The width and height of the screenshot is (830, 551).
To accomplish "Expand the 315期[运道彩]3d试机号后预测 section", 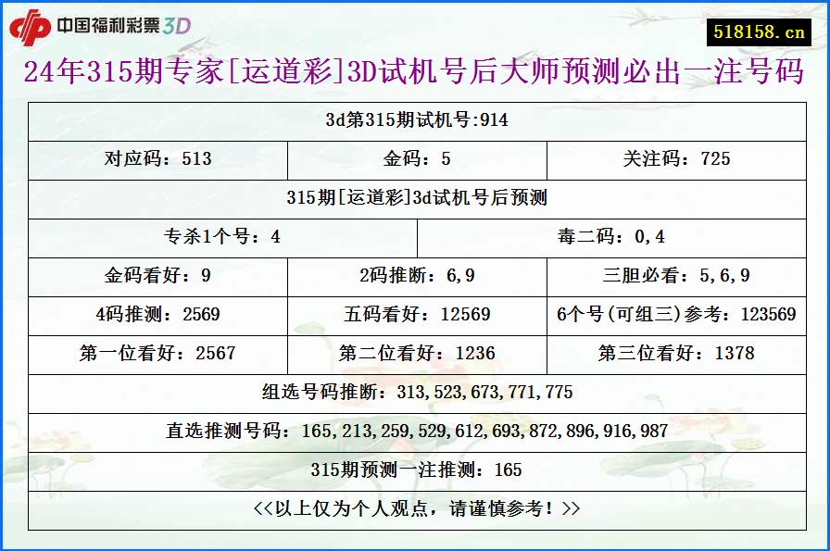I will [x=415, y=196].
